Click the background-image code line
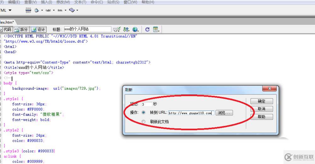The image size is (315, 164). tap(56, 88)
